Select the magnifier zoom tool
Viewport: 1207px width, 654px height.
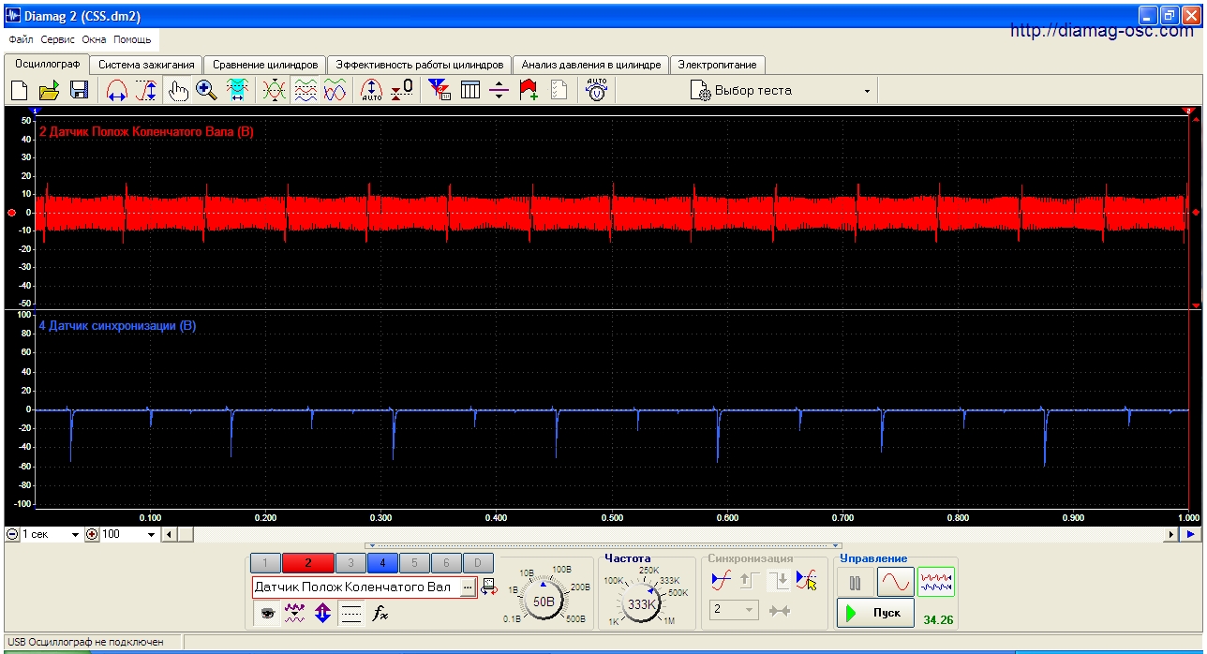click(x=207, y=91)
